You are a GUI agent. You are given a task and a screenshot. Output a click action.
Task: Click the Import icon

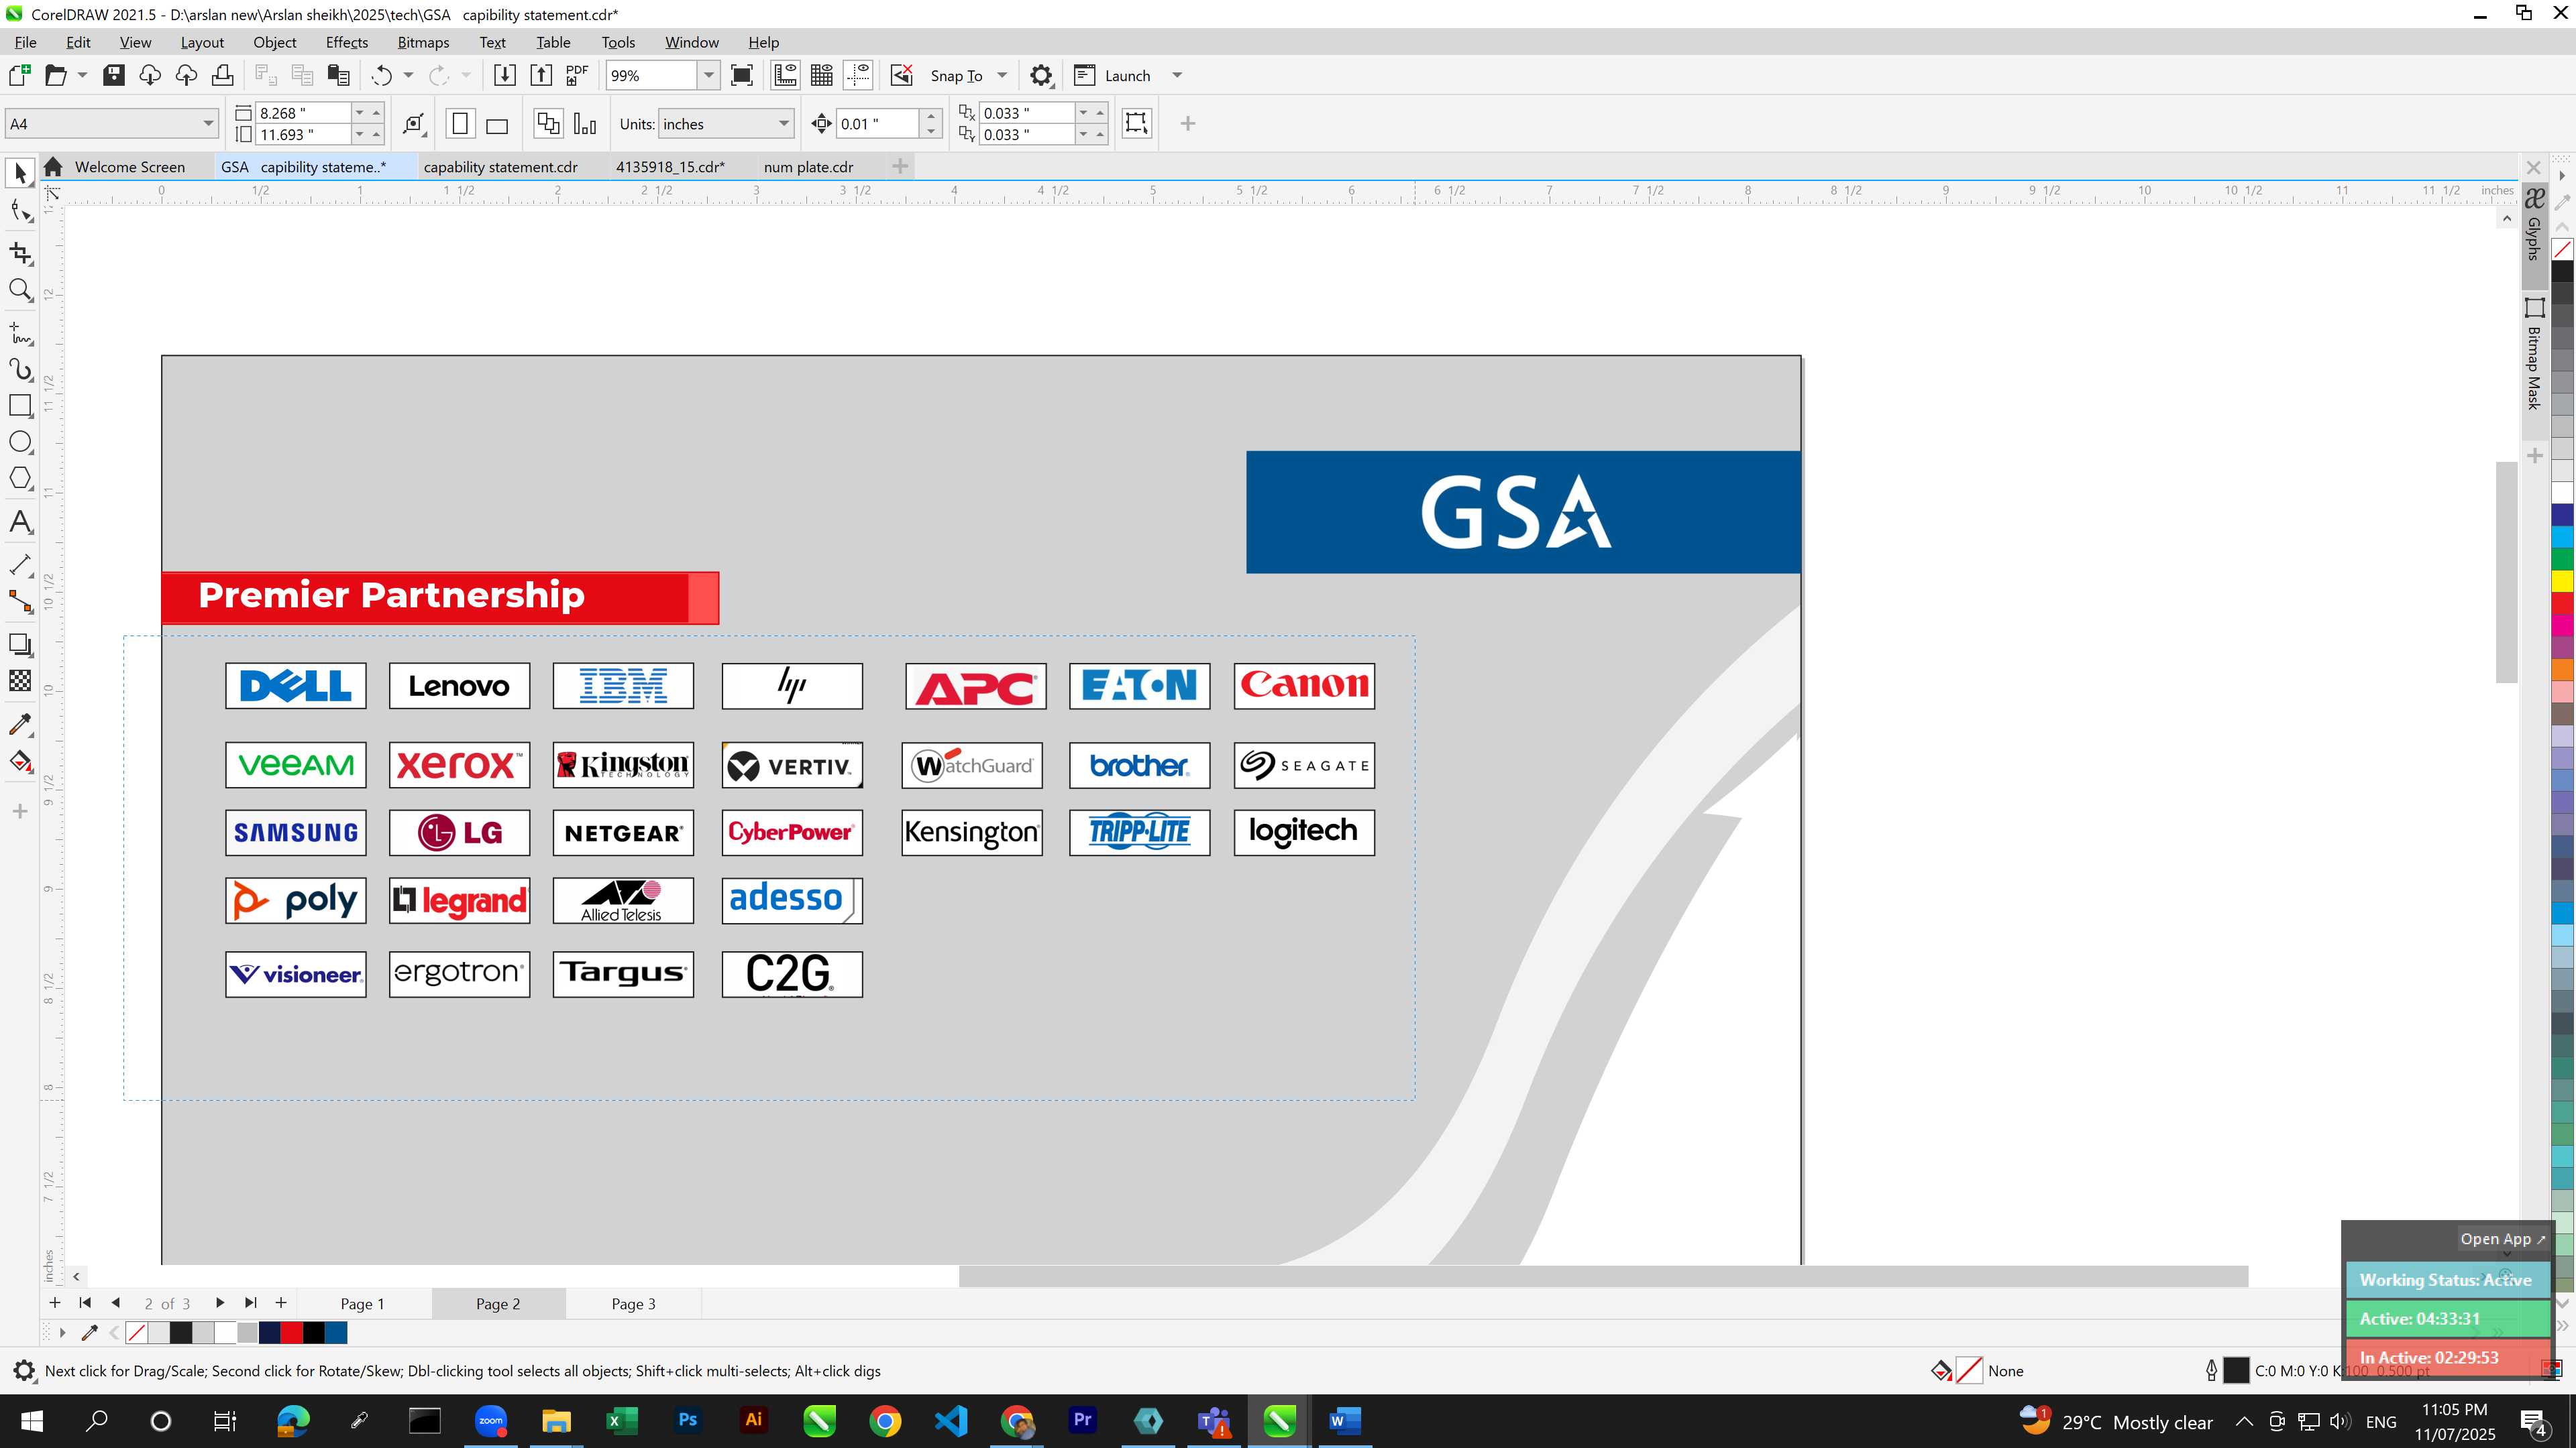click(x=505, y=75)
